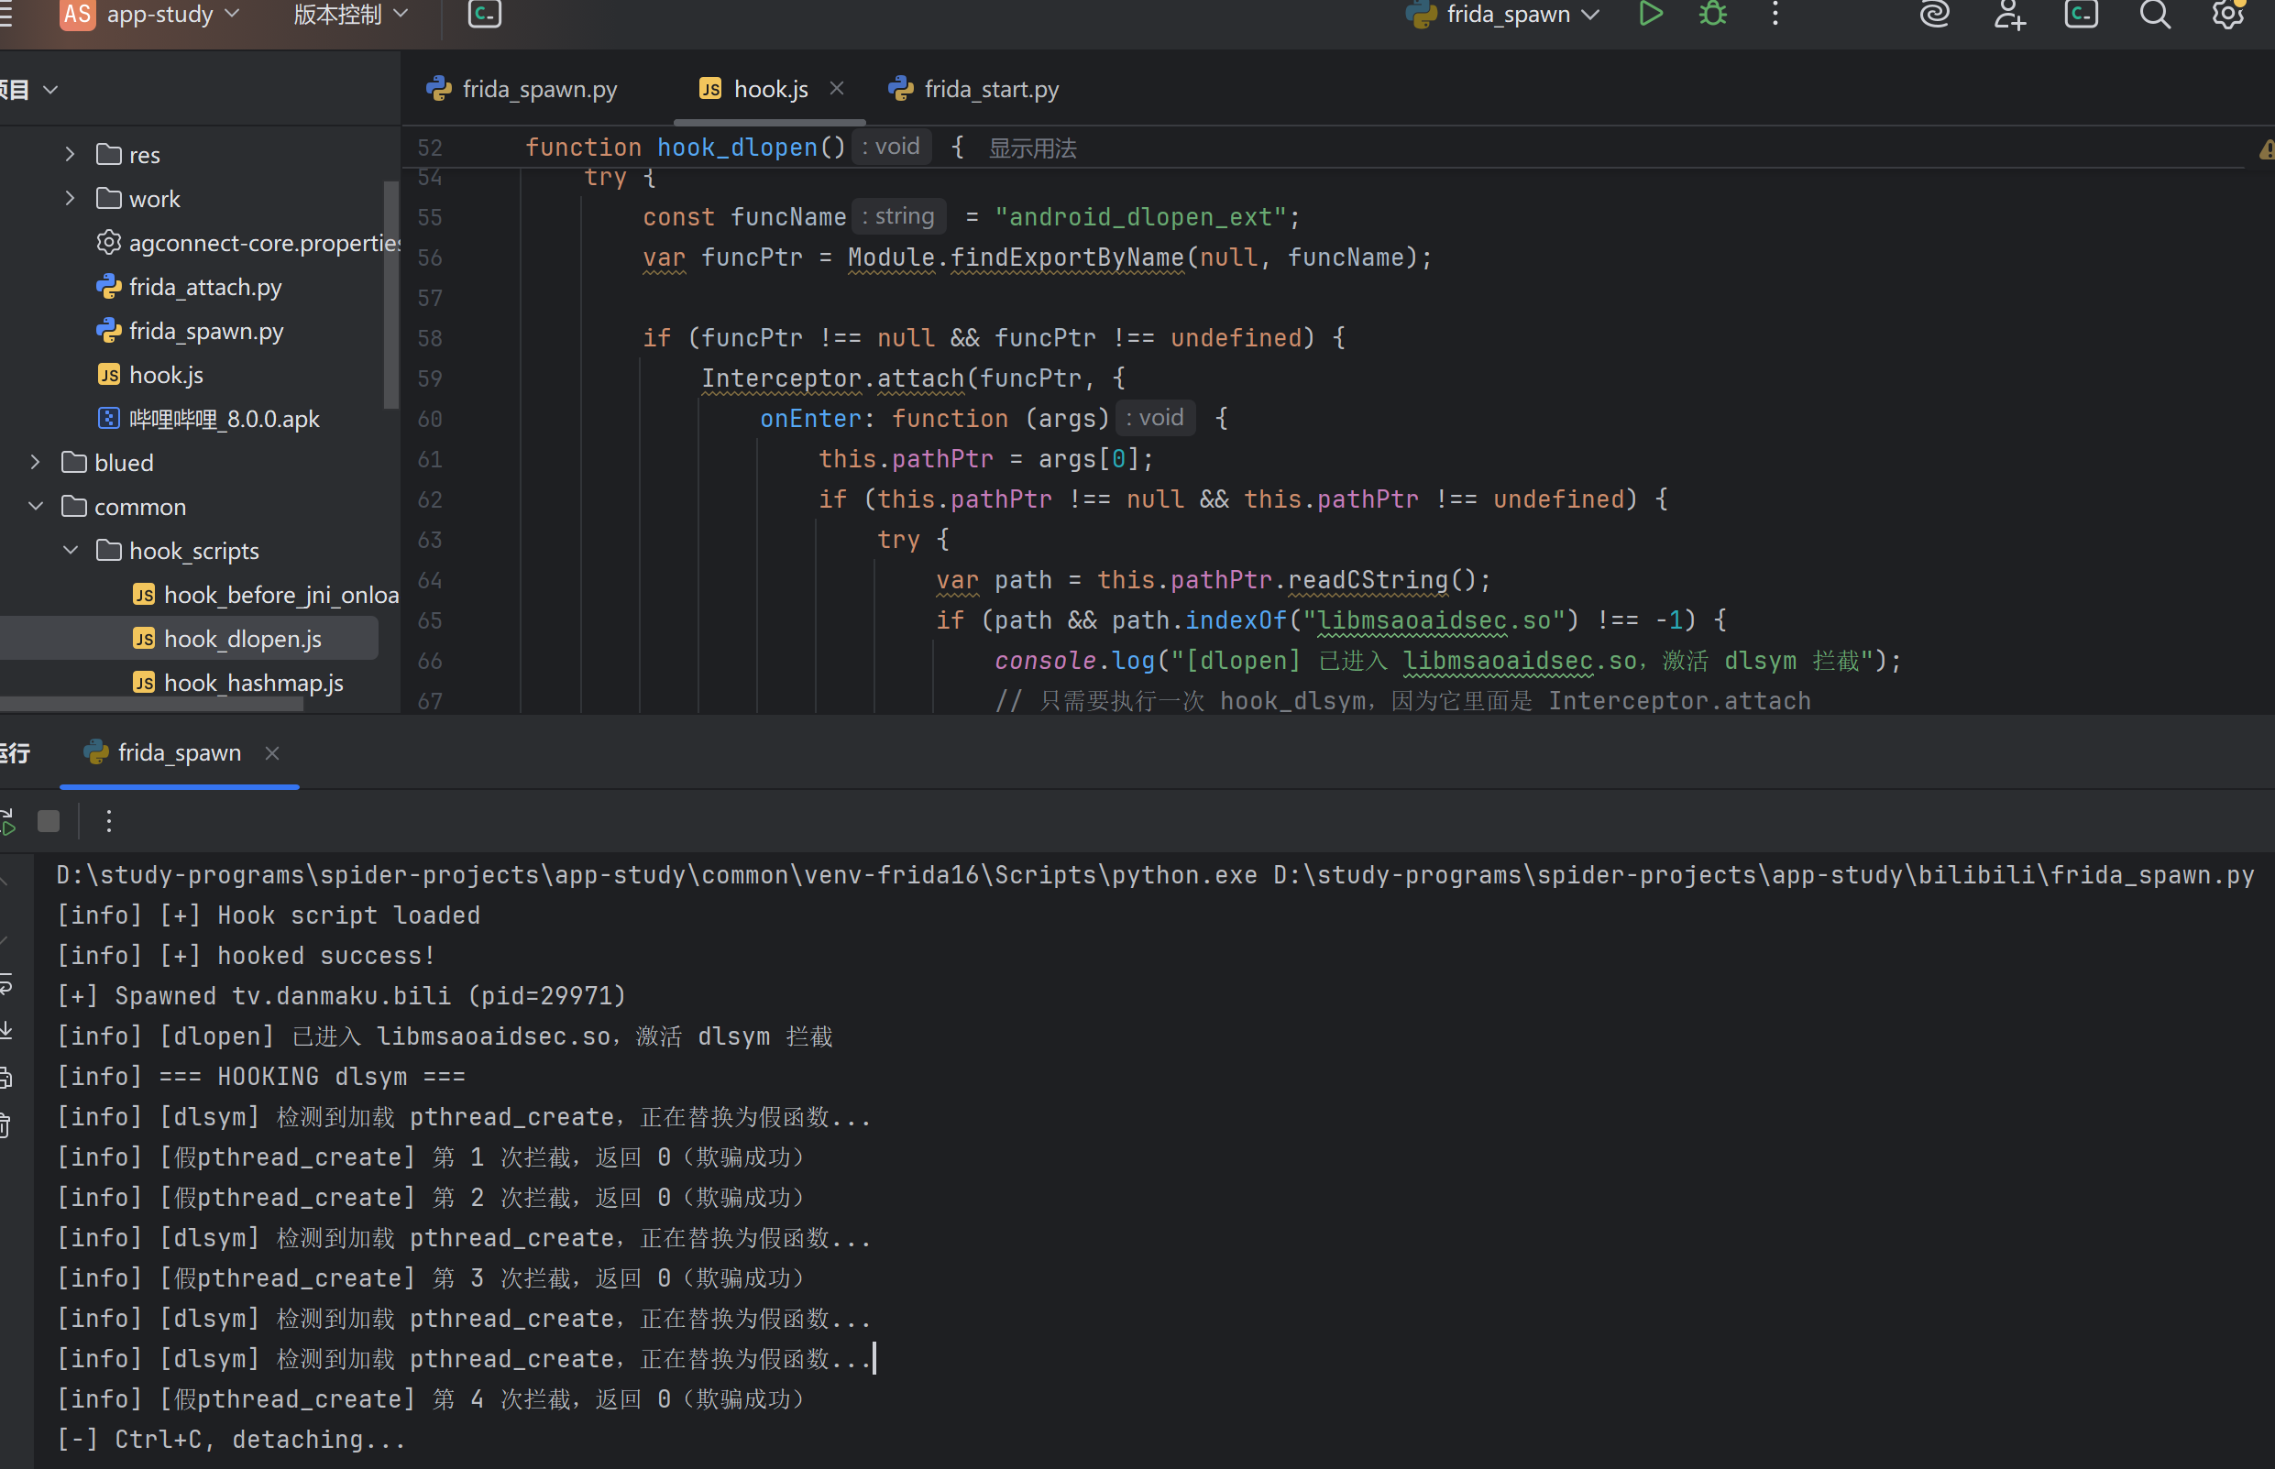Debug frida_spawn with the bug icon
Viewport: 2275px width, 1469px height.
pyautogui.click(x=1713, y=15)
